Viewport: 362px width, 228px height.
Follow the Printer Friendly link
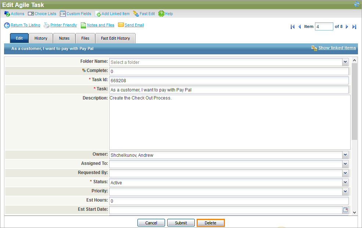pos(64,25)
